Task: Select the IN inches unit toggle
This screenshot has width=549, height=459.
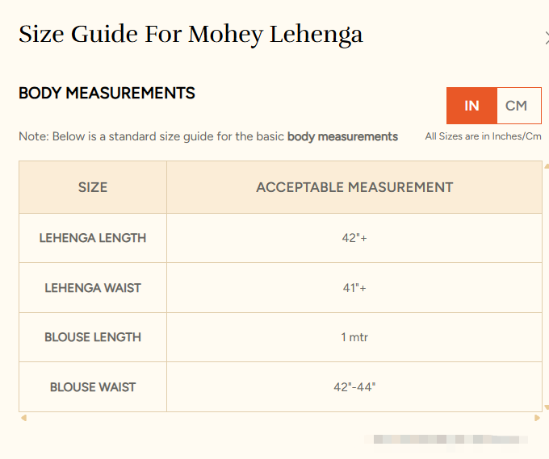Action: click(x=471, y=106)
